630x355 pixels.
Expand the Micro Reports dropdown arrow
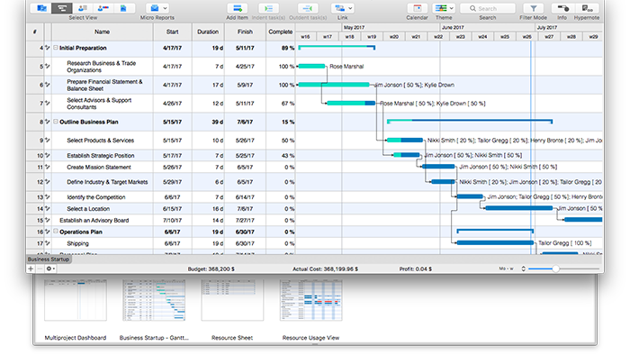click(x=165, y=8)
